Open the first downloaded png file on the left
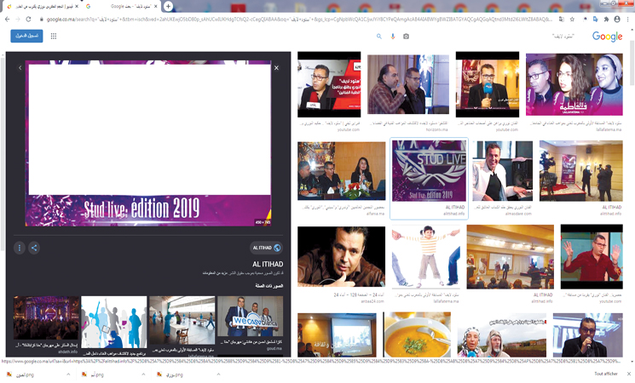The width and height of the screenshot is (635, 383). [x=25, y=374]
